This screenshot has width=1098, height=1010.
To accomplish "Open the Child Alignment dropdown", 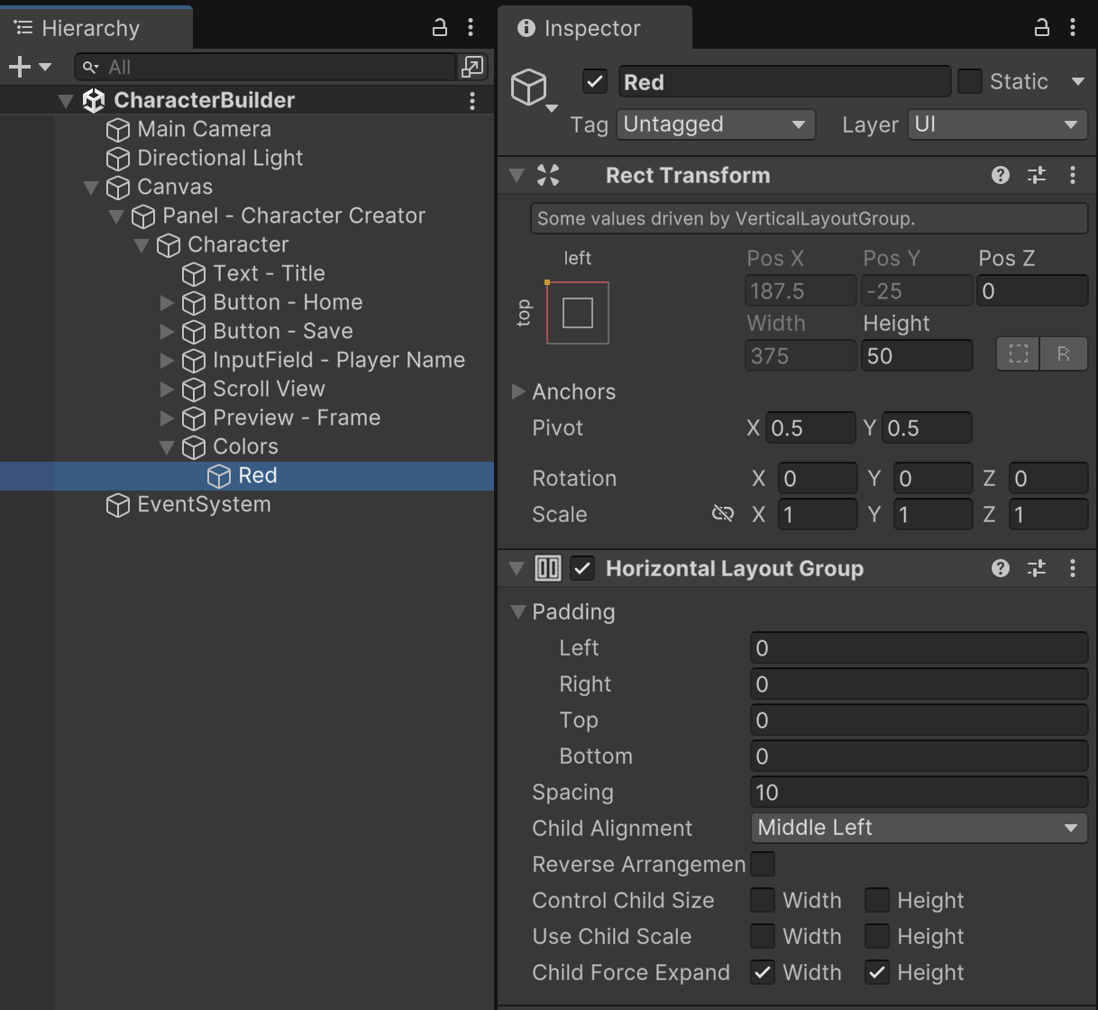I will (x=918, y=828).
